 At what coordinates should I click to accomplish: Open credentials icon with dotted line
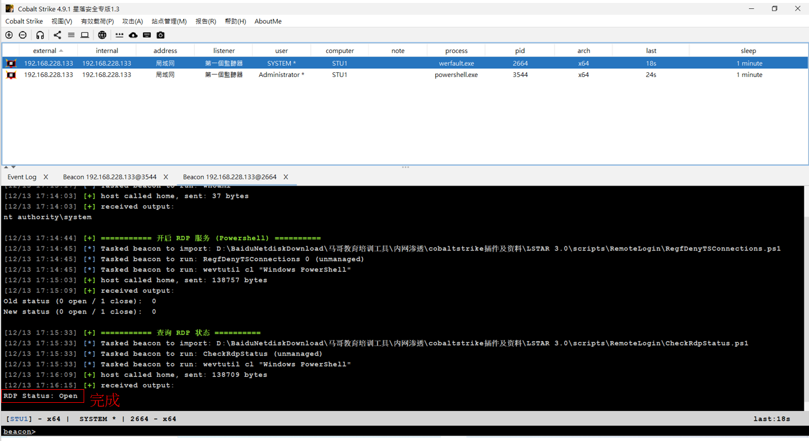[120, 35]
